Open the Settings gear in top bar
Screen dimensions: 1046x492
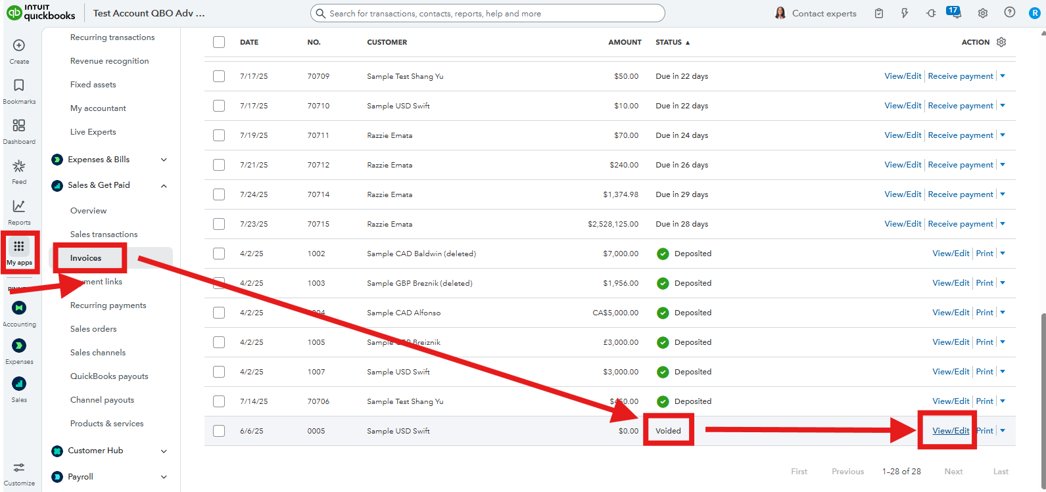(983, 13)
